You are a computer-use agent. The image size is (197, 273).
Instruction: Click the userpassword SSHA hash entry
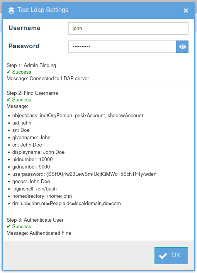pos(84,174)
